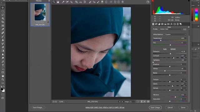The height and width of the screenshot is (112, 200).
Task: Select the Straighten tool
Action: (81, 2)
